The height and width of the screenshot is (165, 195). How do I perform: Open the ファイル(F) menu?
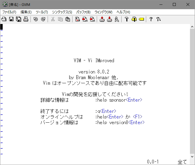(9, 12)
